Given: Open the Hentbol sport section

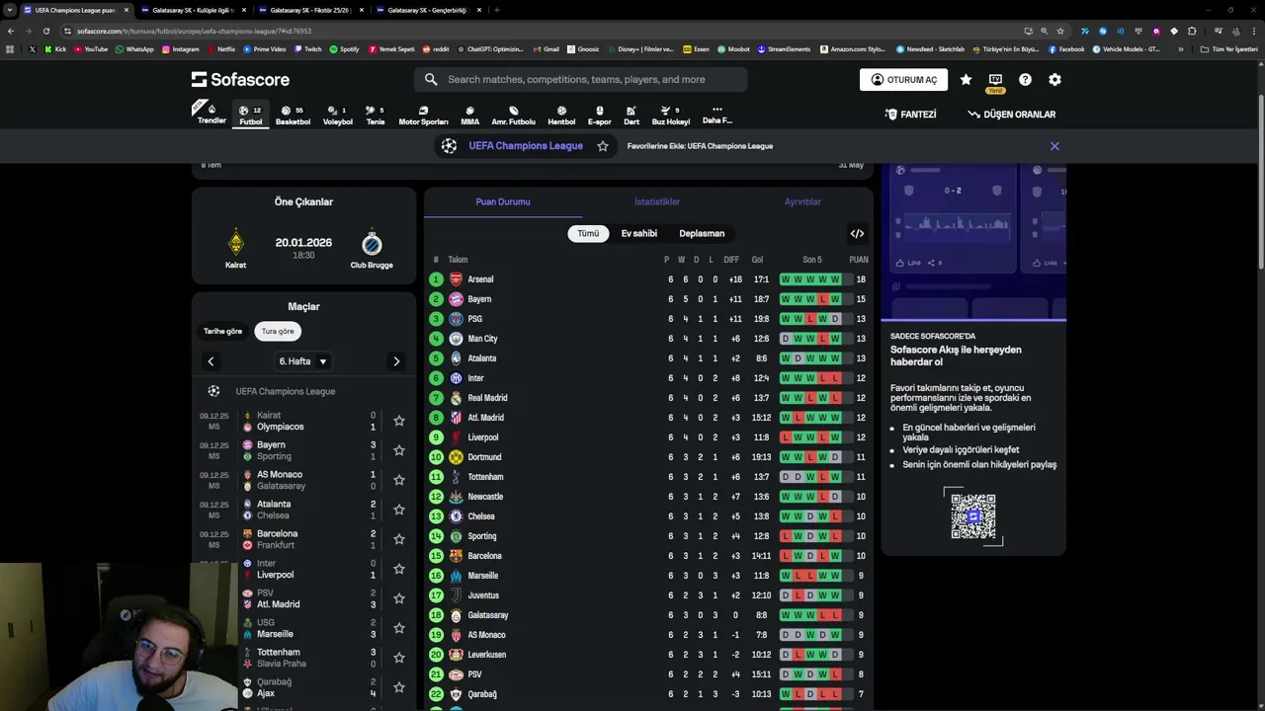Looking at the screenshot, I should (561, 116).
